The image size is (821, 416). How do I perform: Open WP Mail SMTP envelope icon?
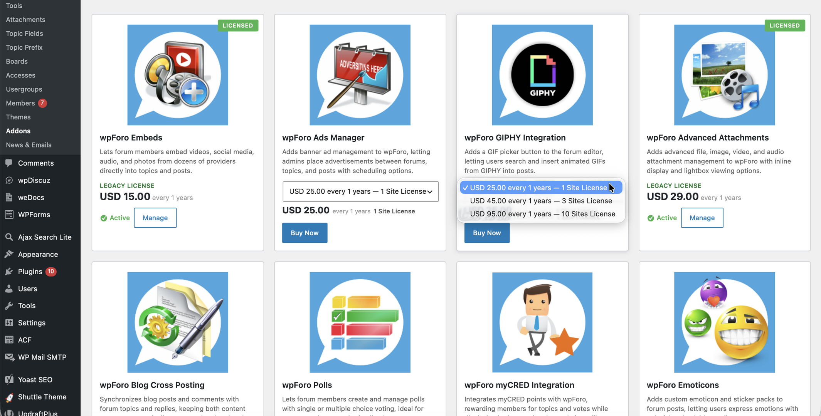9,357
